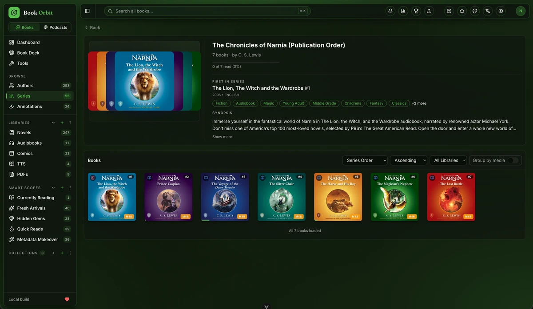
Task: Open The Last Battle book cover
Action: (451, 197)
